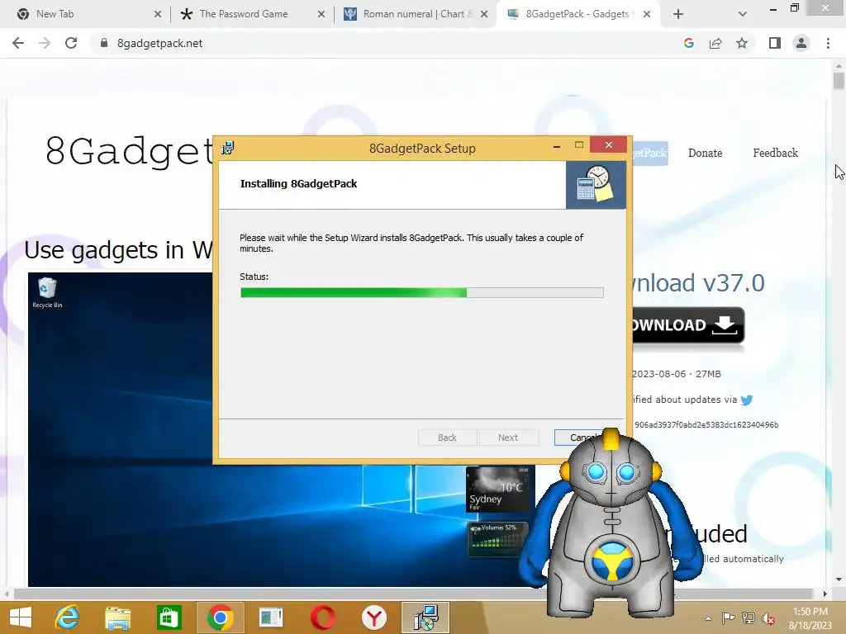846x634 pixels.
Task: Click the muted volume tray icon
Action: (x=768, y=618)
